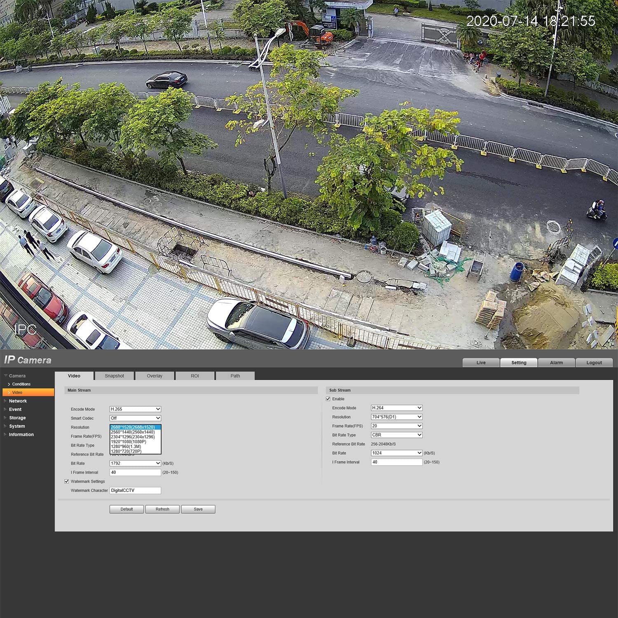The image size is (618, 618).
Task: Open the Overlay tab
Action: 154,376
